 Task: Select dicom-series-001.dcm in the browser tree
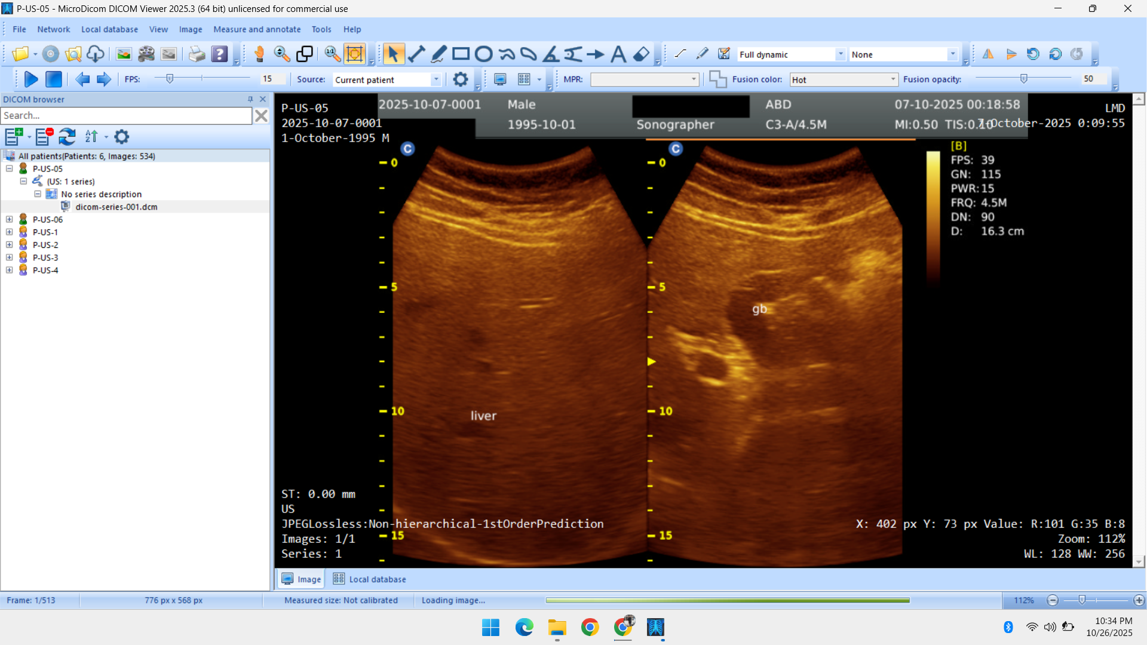click(x=116, y=207)
